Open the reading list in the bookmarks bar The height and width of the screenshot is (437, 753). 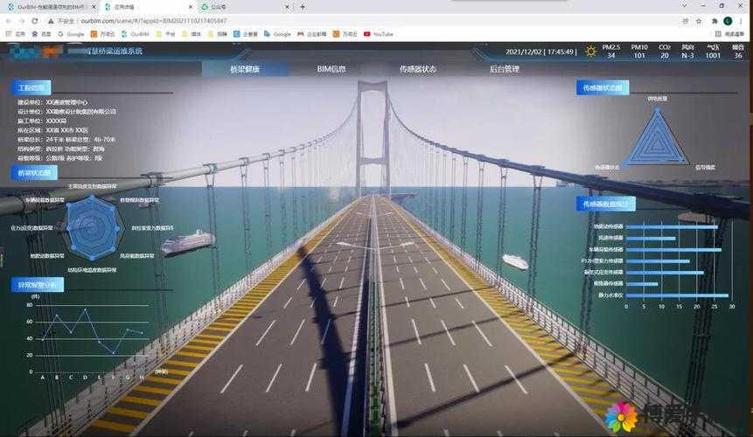[729, 34]
